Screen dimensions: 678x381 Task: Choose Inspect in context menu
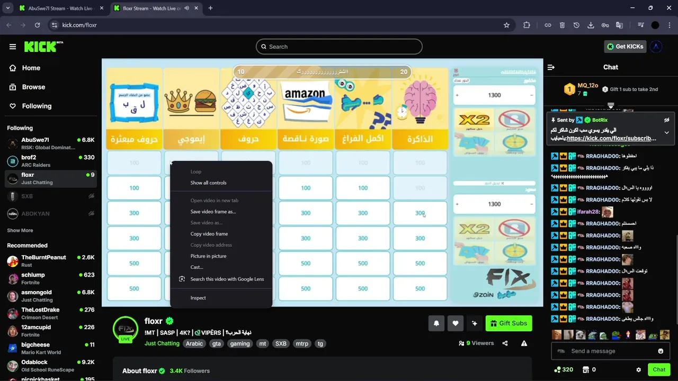(x=221, y=298)
